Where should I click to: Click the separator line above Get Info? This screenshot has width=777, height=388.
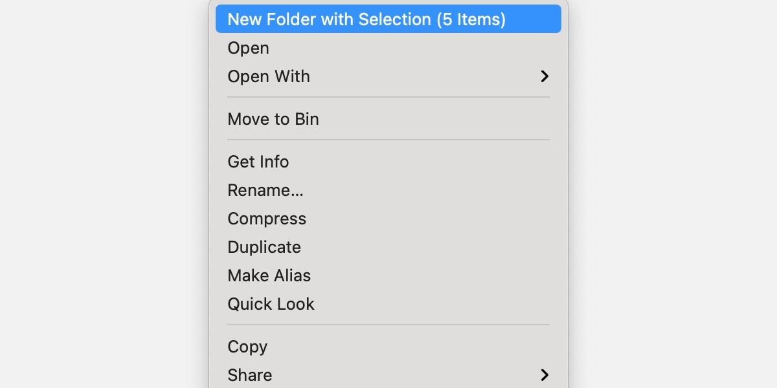point(388,140)
